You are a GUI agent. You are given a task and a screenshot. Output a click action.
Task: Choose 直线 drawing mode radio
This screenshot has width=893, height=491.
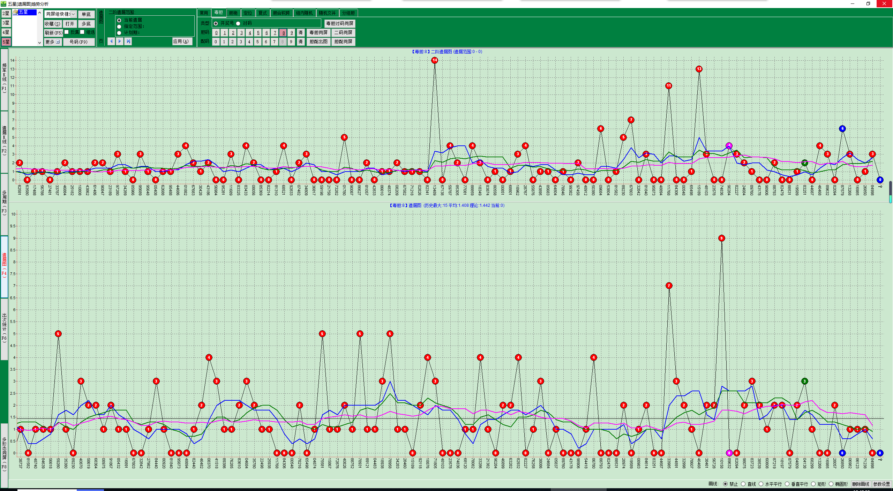coord(743,484)
